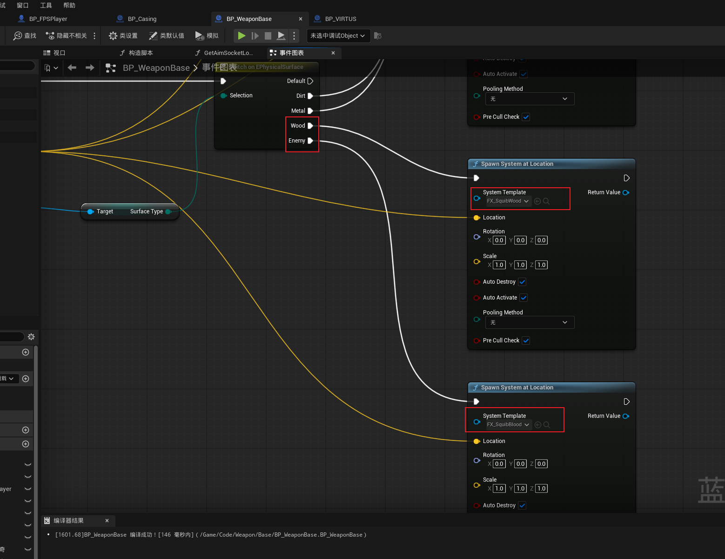Viewport: 725px width, 559px height.
Task: Toggle Auto Destroy on FX_SquibWood node
Action: tap(522, 282)
